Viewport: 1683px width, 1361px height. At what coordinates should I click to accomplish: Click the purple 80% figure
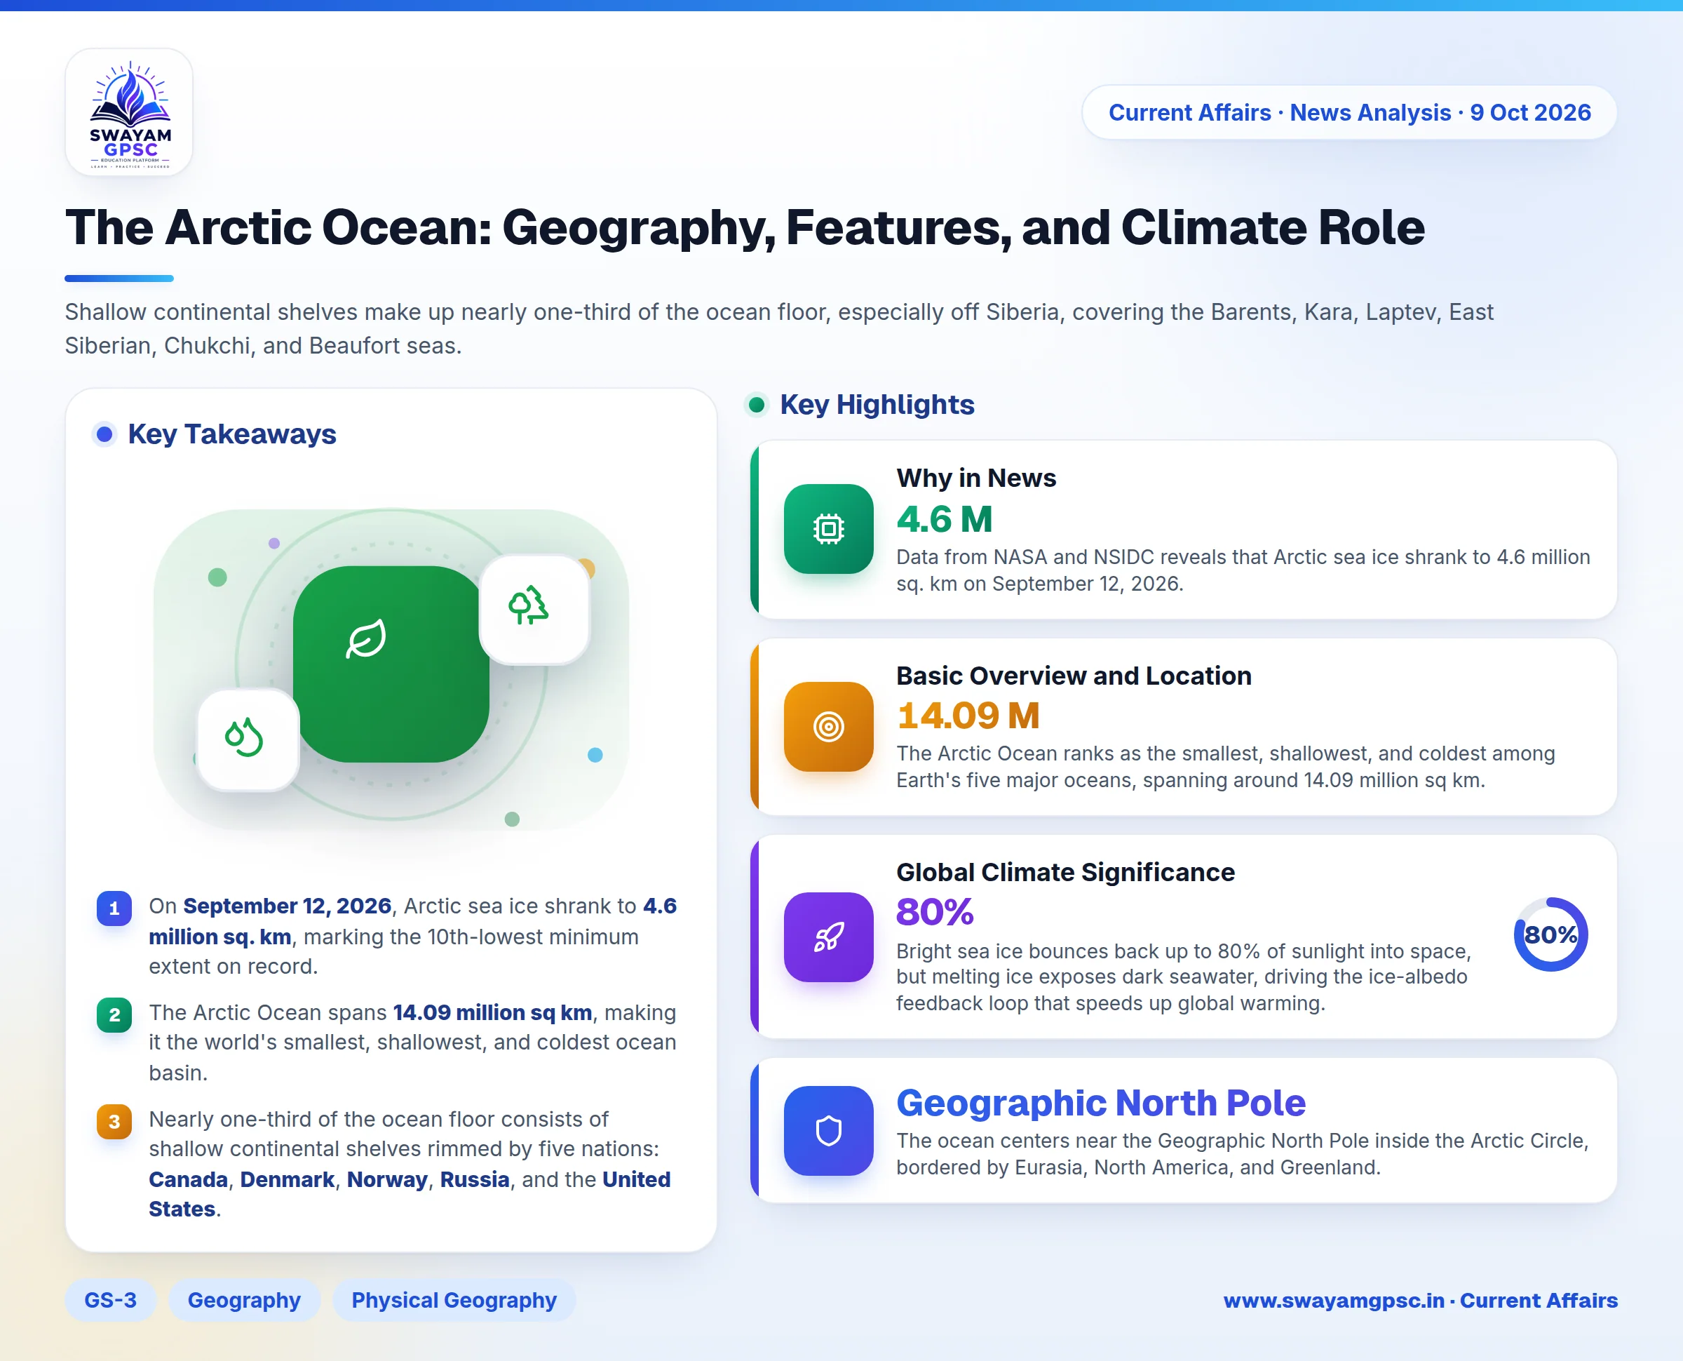(x=935, y=912)
